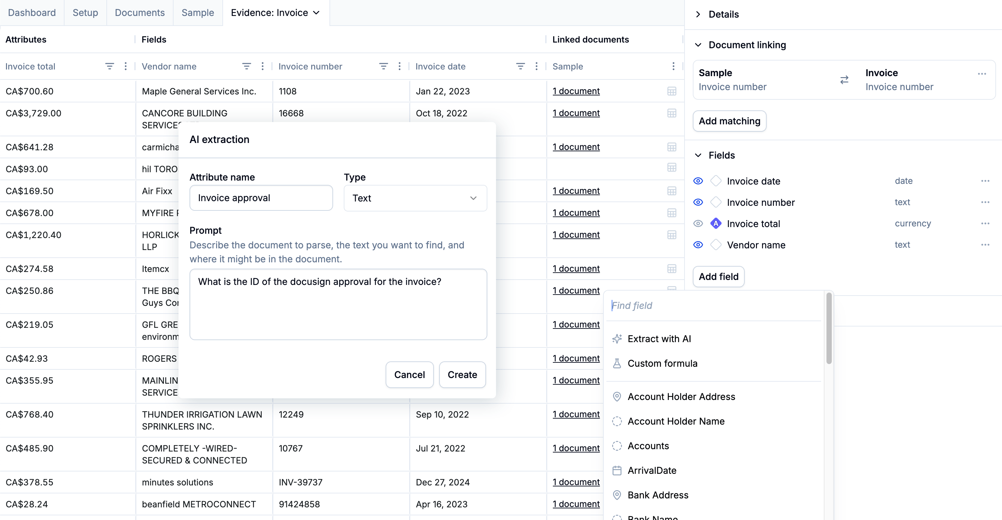
Task: Select Bank Address field option
Action: point(714,495)
